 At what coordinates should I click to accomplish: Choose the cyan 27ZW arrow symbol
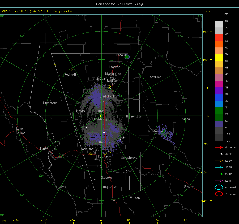(x=219, y=168)
